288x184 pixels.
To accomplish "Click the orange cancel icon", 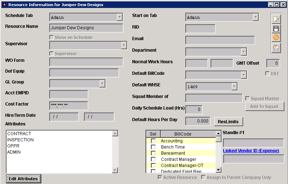I will (x=276, y=38).
